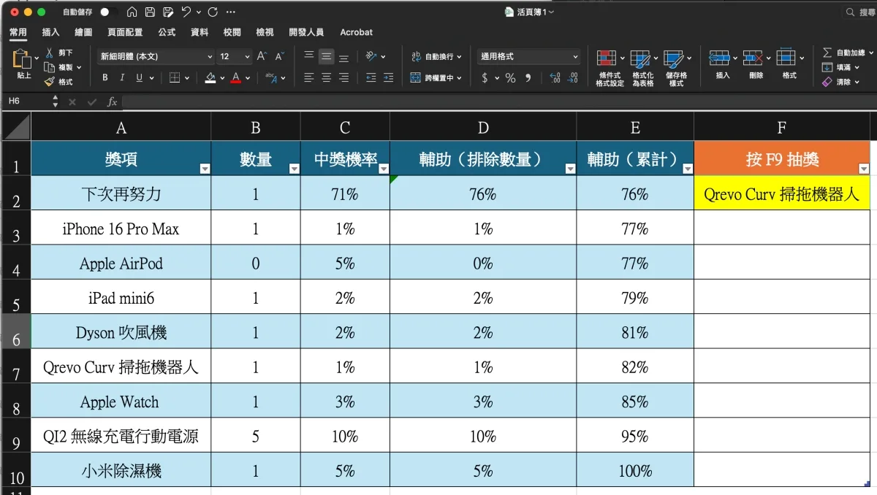Open the number format dropdown 通用格式
Screen dimensions: 877x495
(529, 56)
